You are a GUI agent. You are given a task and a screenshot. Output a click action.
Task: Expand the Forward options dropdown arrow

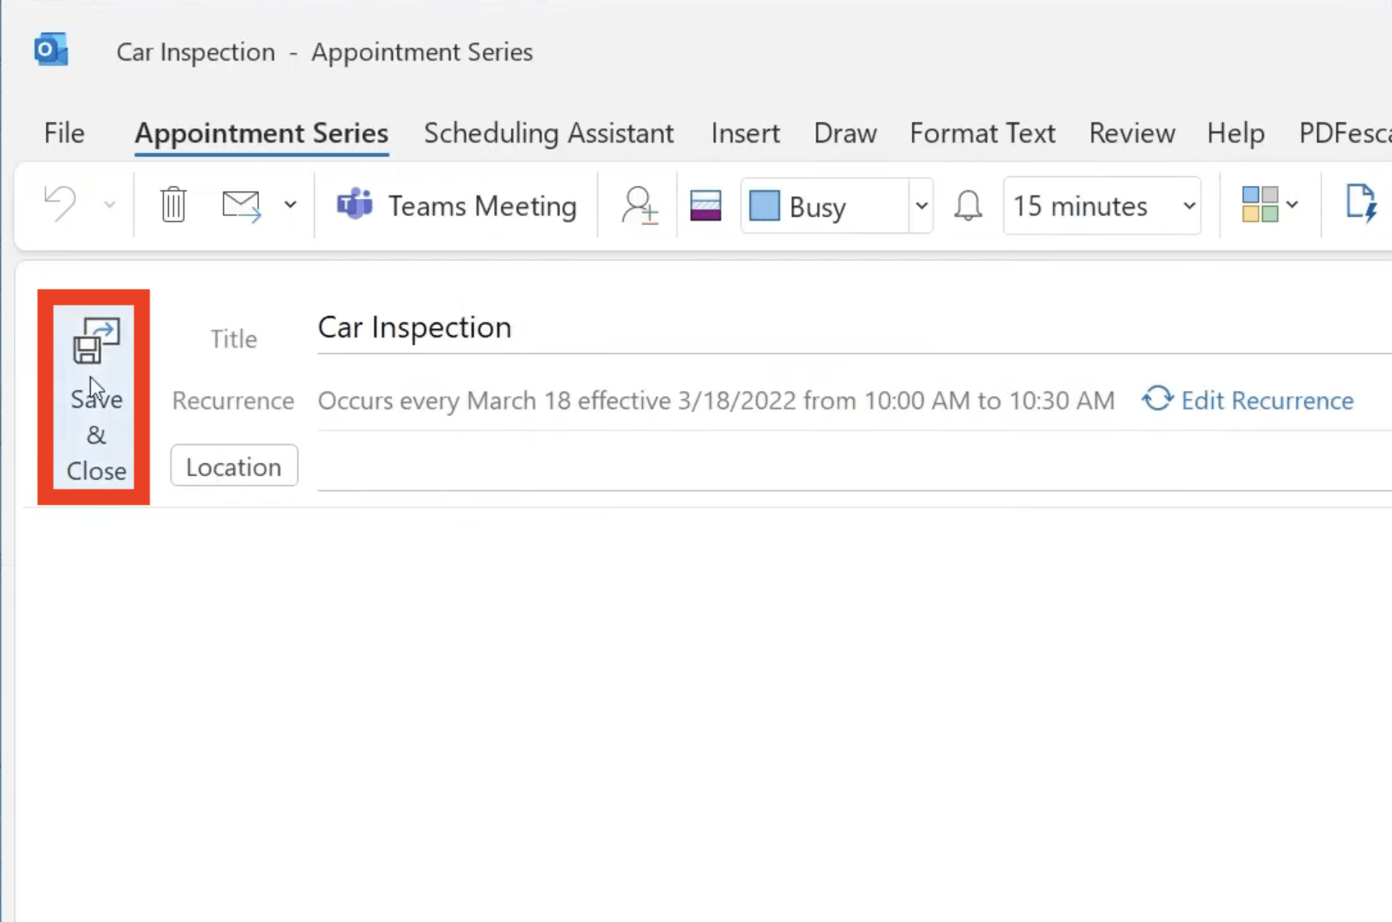pyautogui.click(x=290, y=205)
